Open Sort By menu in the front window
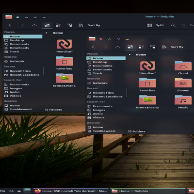194x194 pixels. pyautogui.click(x=173, y=47)
